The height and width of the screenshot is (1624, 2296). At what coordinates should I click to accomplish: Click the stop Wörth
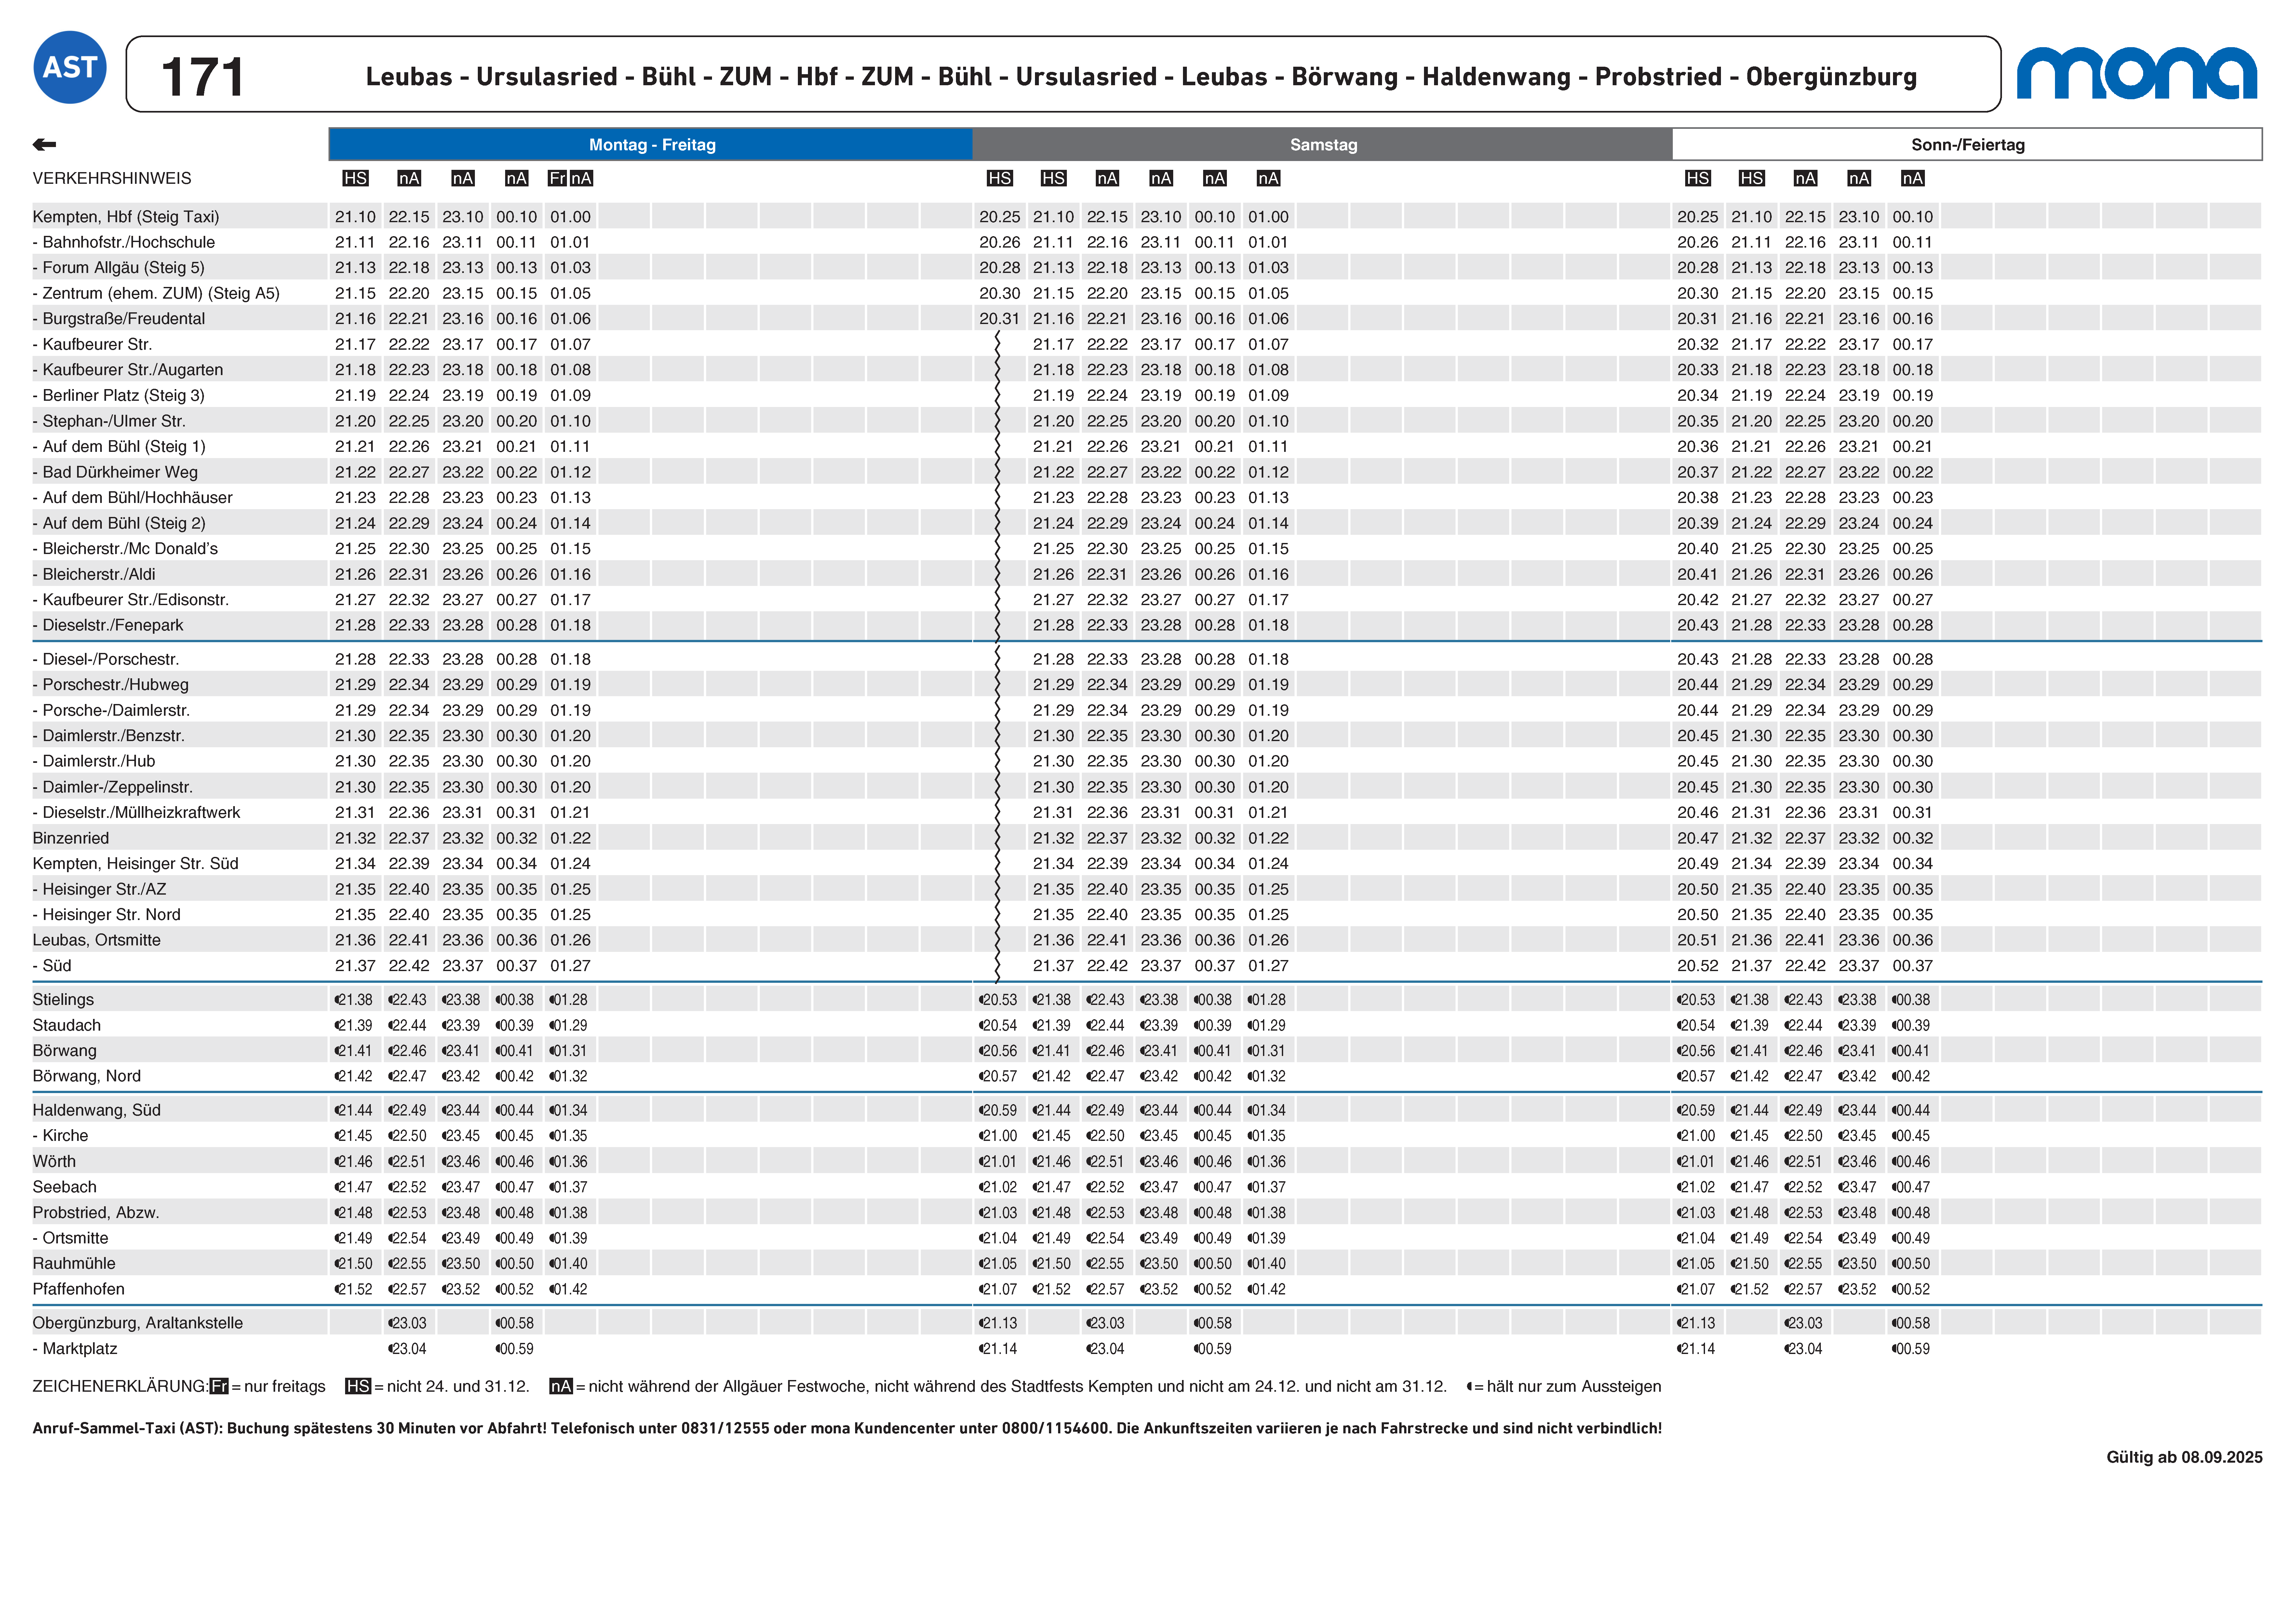(x=54, y=1161)
